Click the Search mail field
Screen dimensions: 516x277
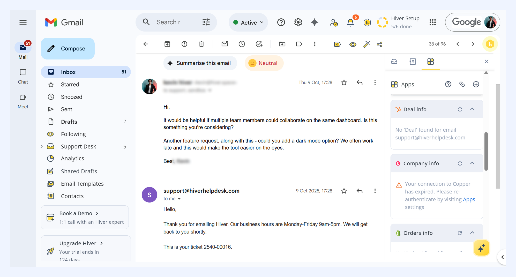click(x=169, y=22)
